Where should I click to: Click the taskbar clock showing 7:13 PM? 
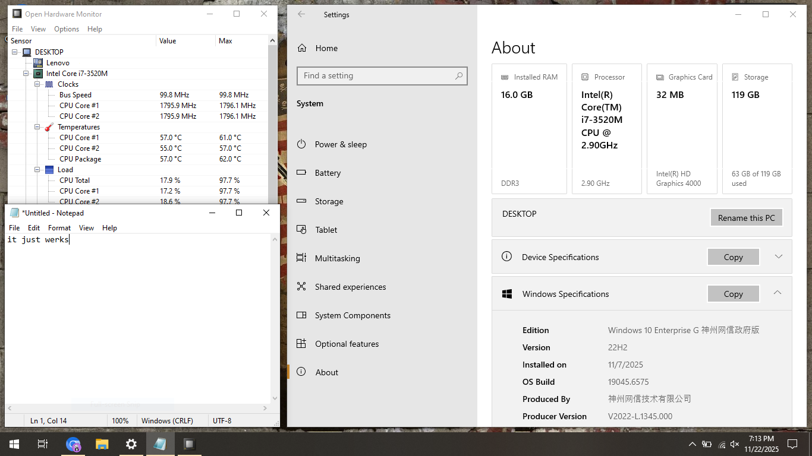point(761,444)
